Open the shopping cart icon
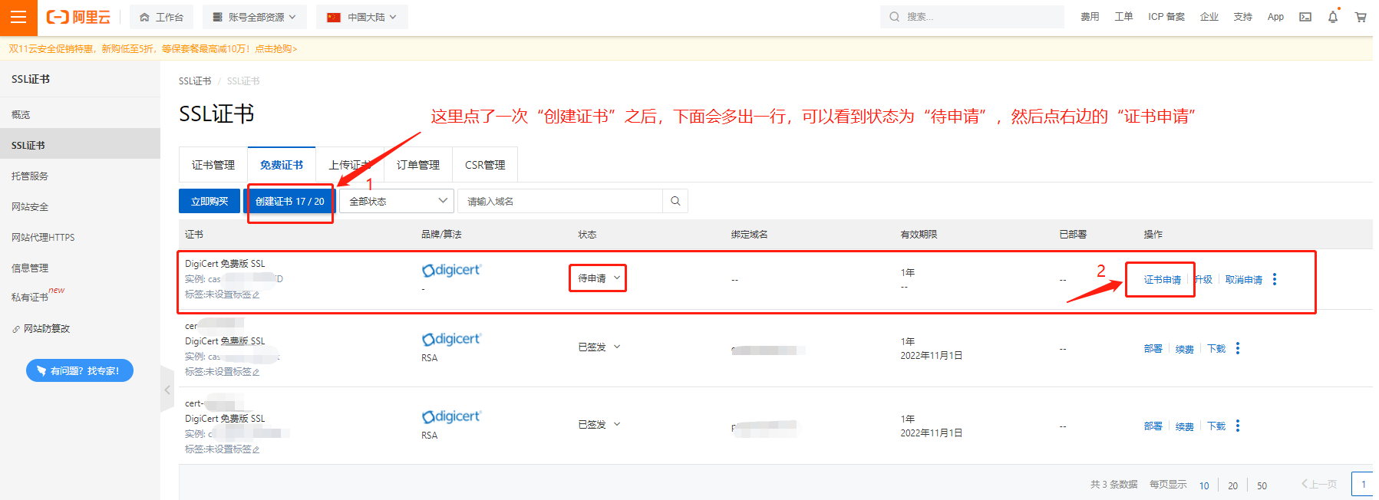 click(1361, 17)
